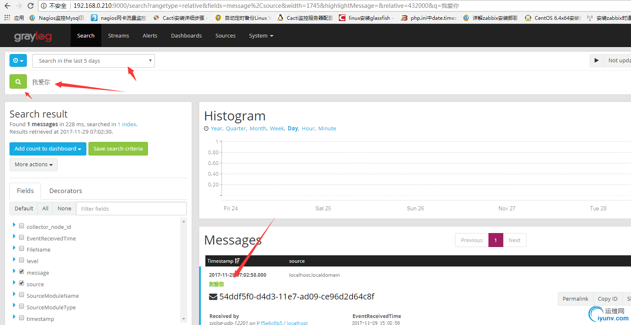Navigate to Dashboards
The height and width of the screenshot is (325, 631).
186,36
